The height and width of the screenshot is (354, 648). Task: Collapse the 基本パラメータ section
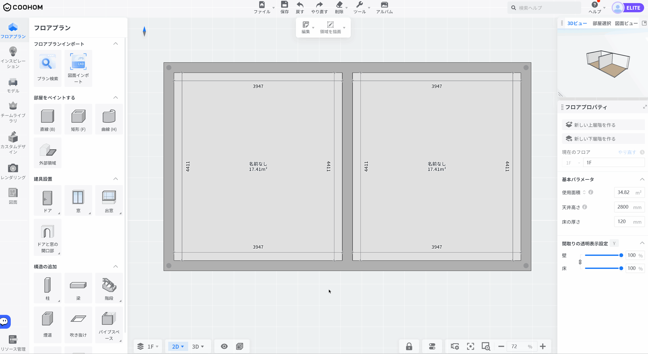[642, 179]
